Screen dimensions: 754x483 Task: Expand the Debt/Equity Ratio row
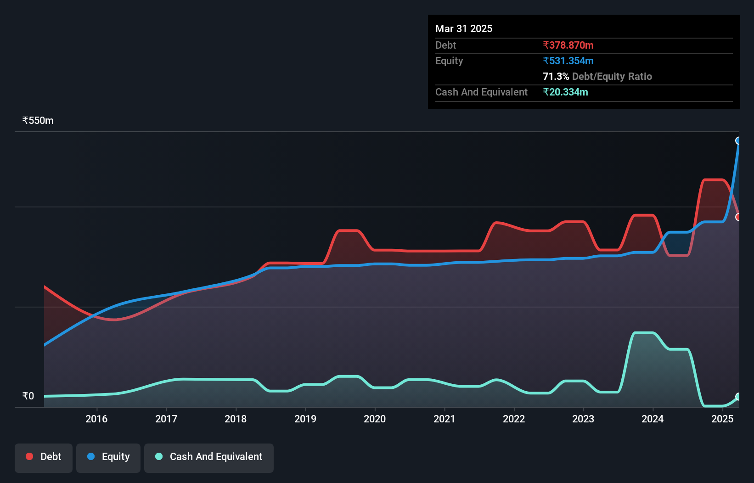[597, 77]
